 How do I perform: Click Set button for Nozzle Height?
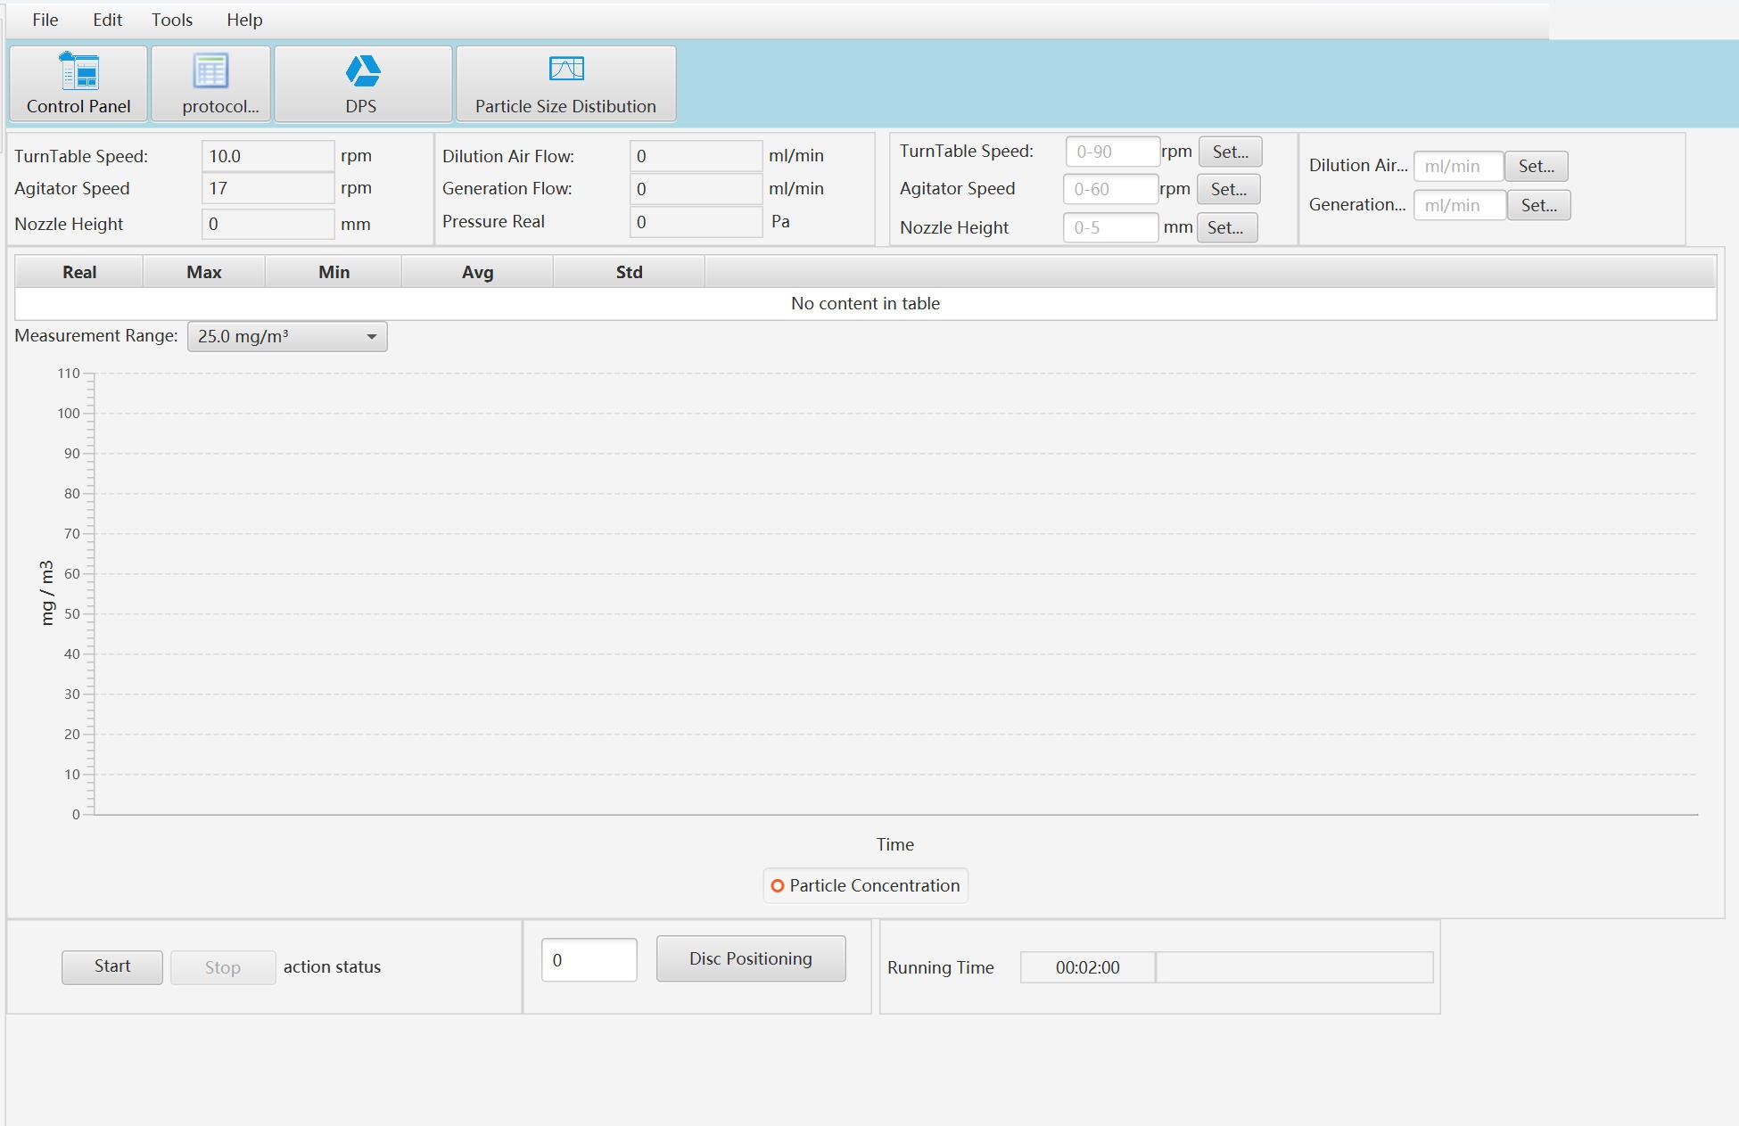(x=1226, y=227)
